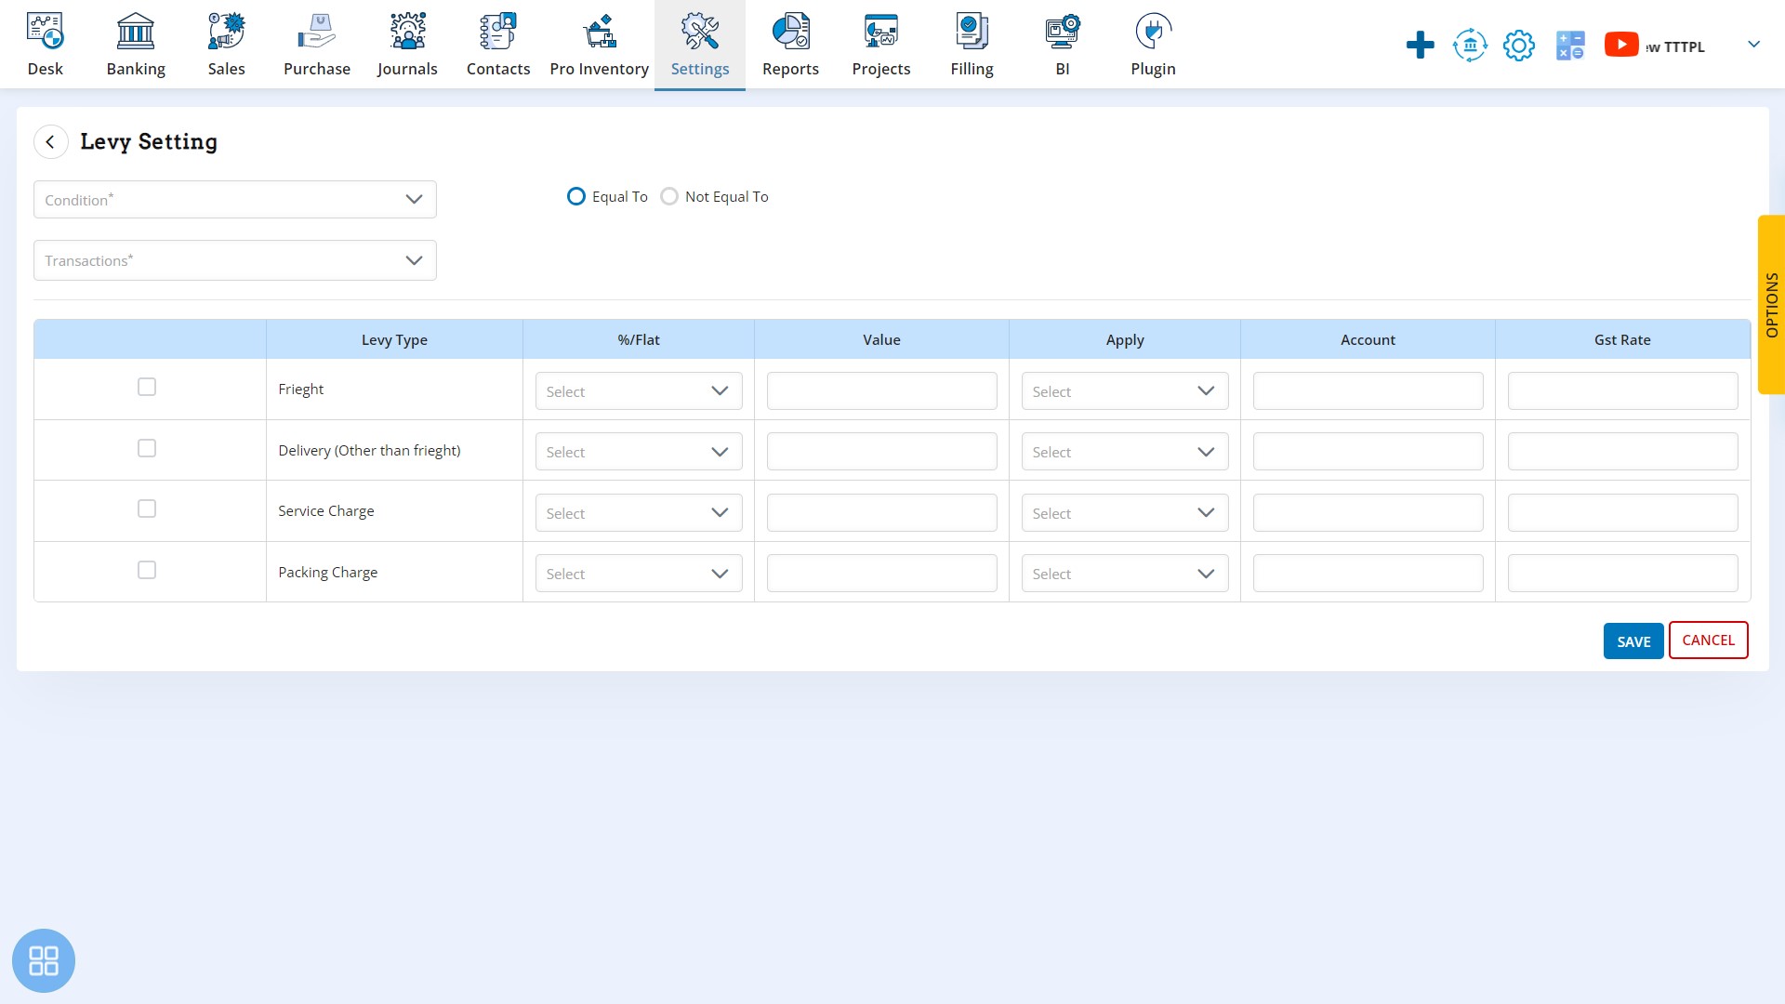
Task: Click the Account field for Frieght
Action: pyautogui.click(x=1368, y=390)
